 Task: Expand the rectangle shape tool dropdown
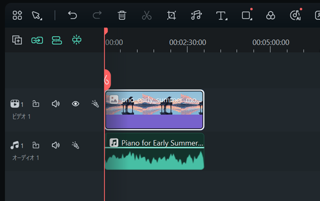251,19
